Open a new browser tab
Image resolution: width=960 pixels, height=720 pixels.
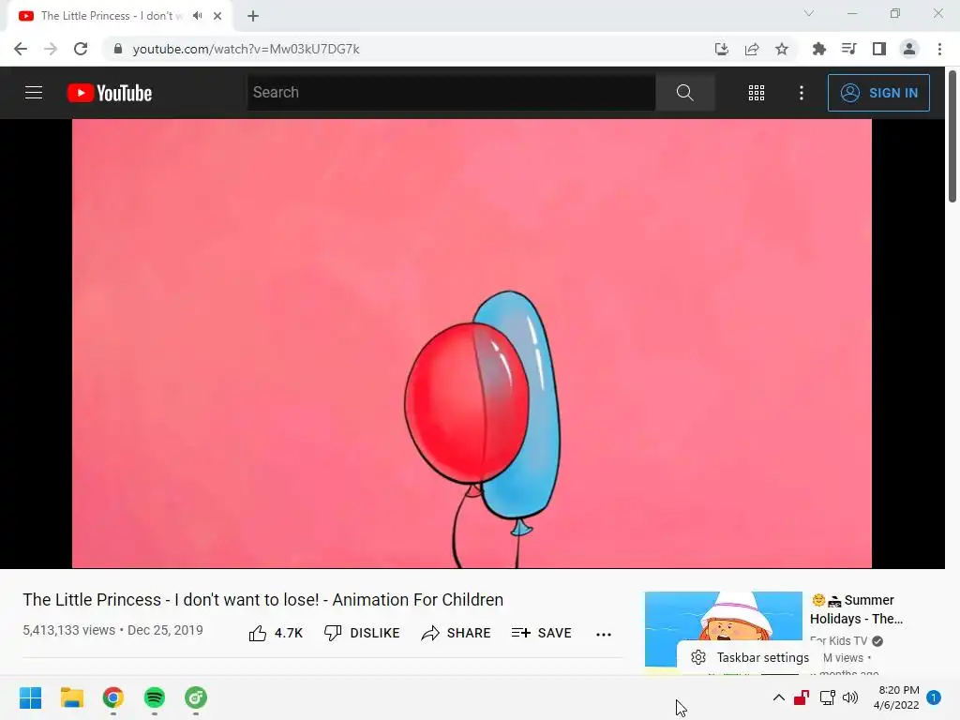tap(253, 16)
